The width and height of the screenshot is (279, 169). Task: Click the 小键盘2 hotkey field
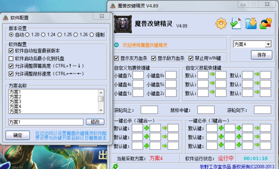click(171, 93)
